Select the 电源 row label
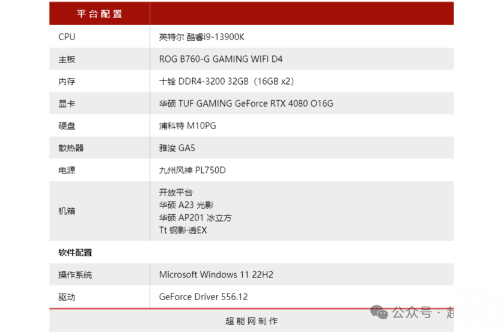The image size is (503, 332). [x=67, y=170]
